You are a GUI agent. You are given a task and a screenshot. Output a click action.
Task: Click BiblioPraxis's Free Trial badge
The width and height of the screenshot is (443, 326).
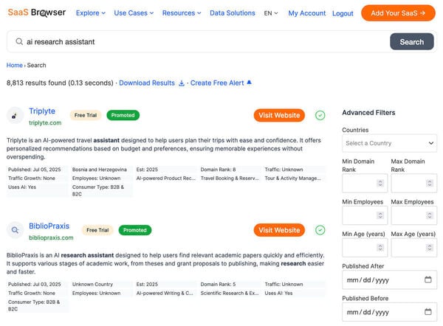click(x=97, y=230)
